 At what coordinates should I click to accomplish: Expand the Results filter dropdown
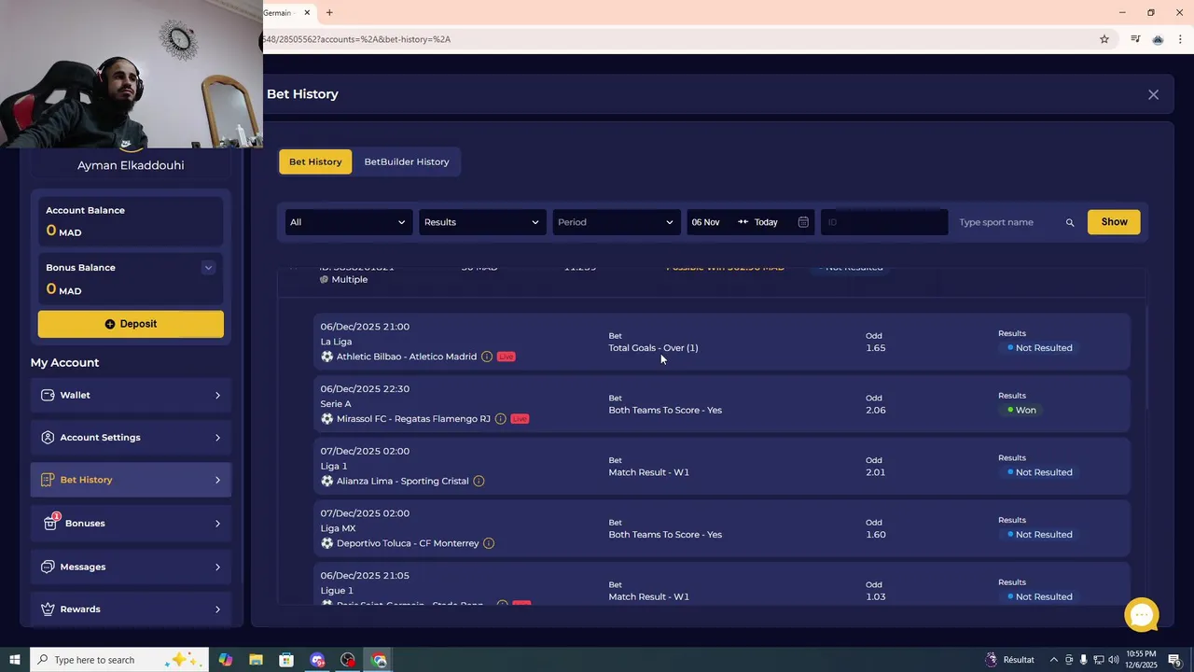pyautogui.click(x=481, y=222)
